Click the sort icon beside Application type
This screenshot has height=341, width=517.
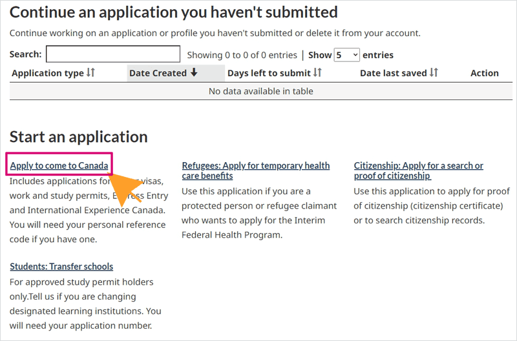91,73
